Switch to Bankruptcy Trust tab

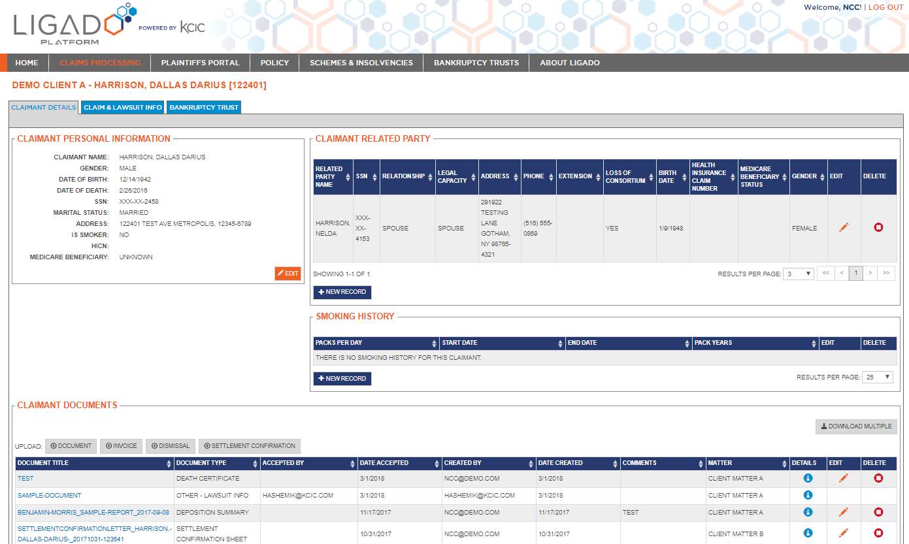click(x=204, y=107)
